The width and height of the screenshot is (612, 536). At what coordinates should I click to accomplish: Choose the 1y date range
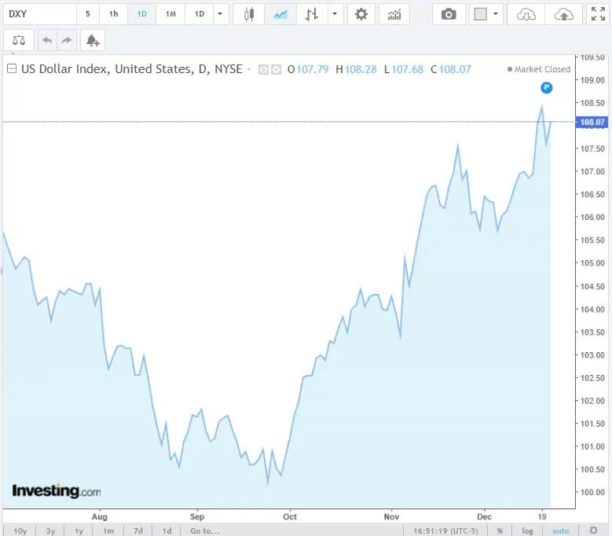click(79, 530)
